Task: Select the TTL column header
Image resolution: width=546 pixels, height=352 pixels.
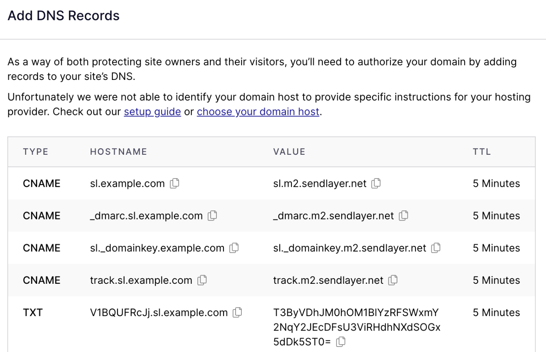Action: (x=482, y=152)
